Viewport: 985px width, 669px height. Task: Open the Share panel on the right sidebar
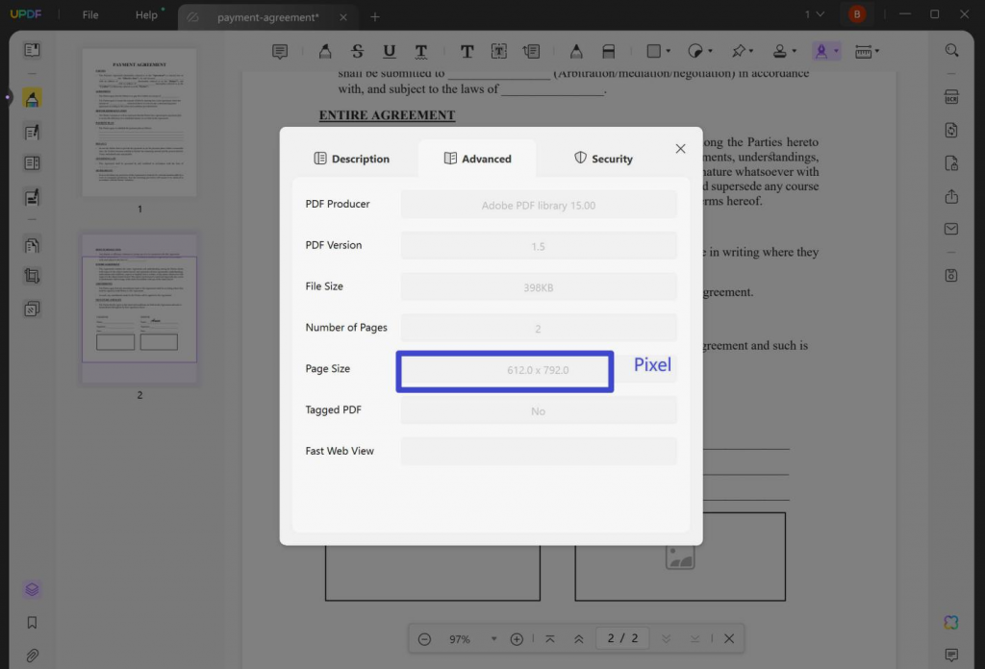tap(951, 196)
